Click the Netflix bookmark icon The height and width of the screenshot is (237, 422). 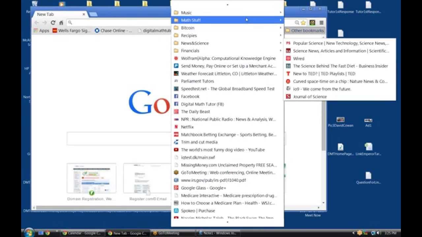point(176,127)
